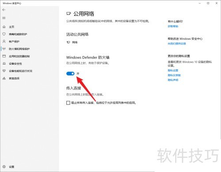Click the 公用网络 page heading

point(84,14)
